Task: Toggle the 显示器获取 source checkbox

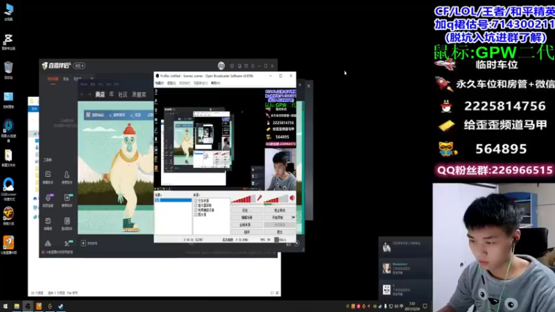Action: [196, 205]
